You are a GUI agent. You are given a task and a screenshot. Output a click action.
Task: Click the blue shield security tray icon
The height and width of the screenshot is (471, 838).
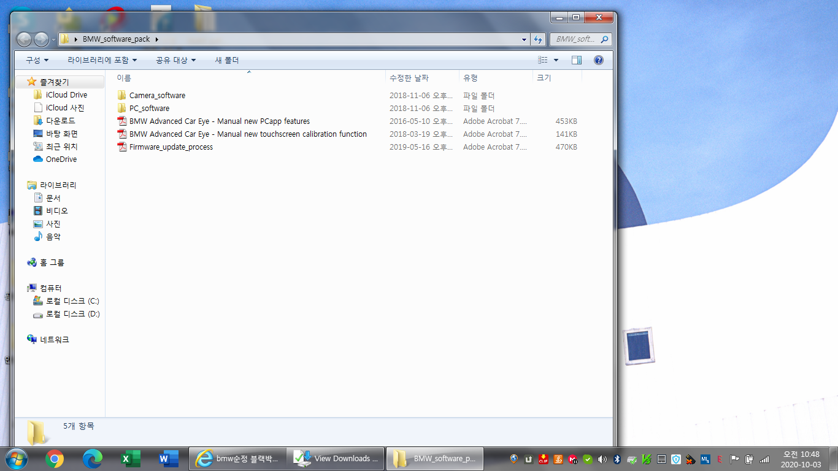[x=676, y=459]
